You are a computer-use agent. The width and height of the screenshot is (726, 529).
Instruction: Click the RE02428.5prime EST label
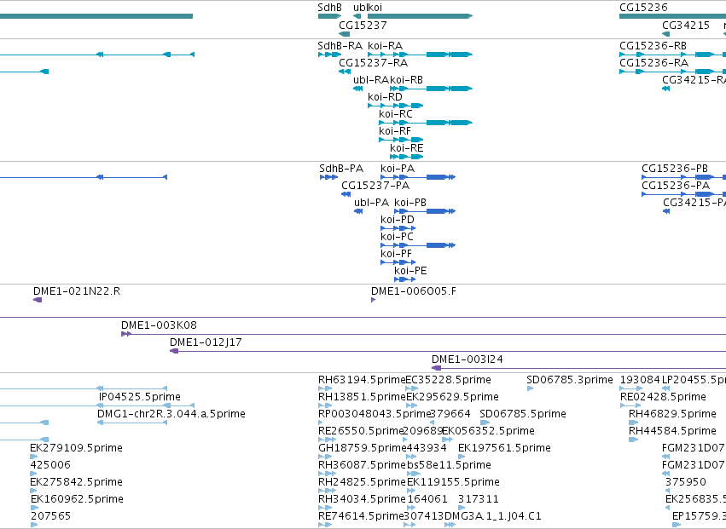tap(663, 397)
